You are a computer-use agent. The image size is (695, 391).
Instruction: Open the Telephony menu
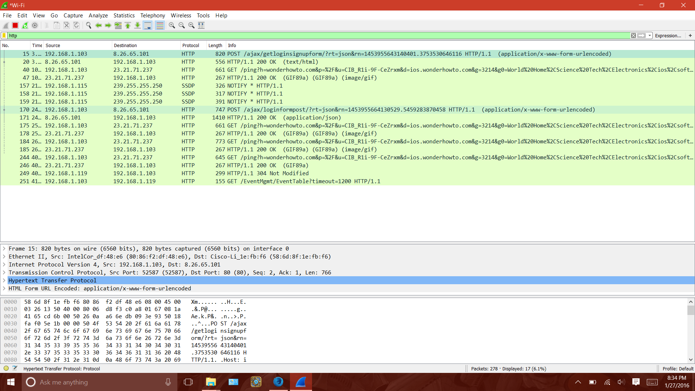point(152,16)
